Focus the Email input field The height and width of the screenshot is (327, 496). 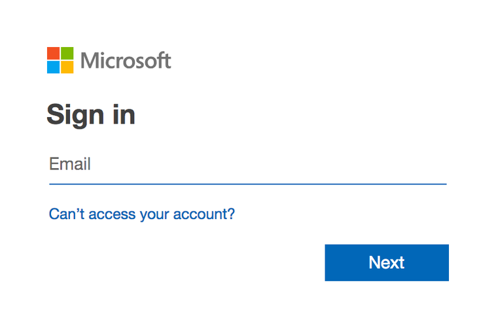pyautogui.click(x=247, y=164)
